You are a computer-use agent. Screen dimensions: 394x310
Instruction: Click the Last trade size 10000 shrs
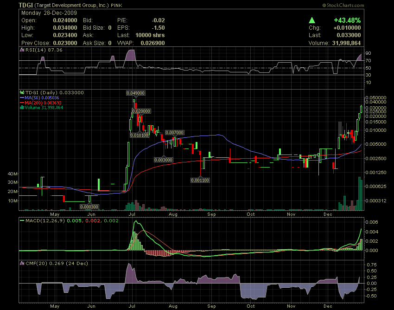point(150,35)
